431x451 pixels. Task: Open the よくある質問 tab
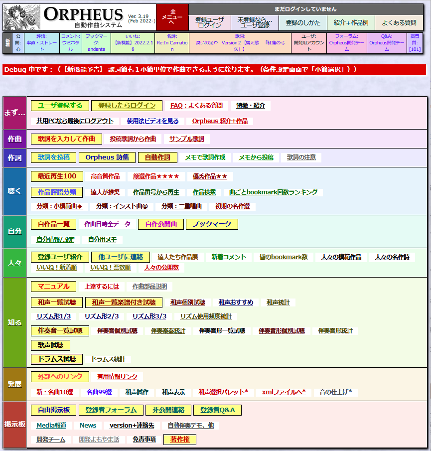(399, 22)
